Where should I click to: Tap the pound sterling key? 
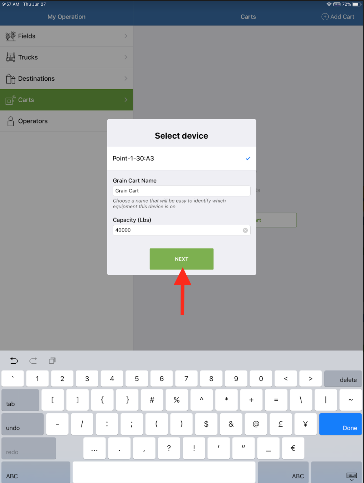coord(281,424)
